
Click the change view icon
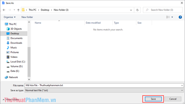tap(168, 17)
